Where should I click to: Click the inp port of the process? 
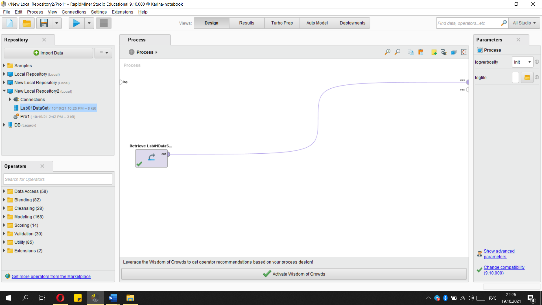pos(121,82)
